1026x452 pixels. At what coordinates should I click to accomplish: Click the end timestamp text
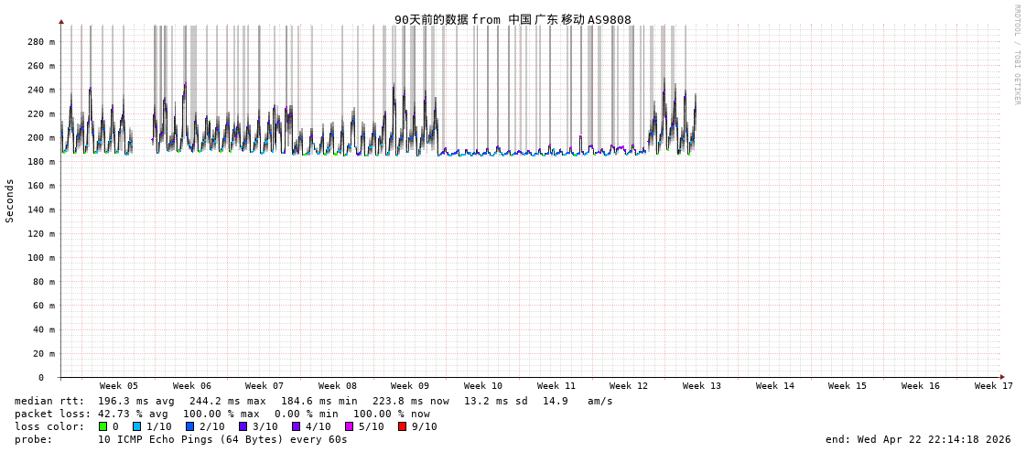[918, 439]
